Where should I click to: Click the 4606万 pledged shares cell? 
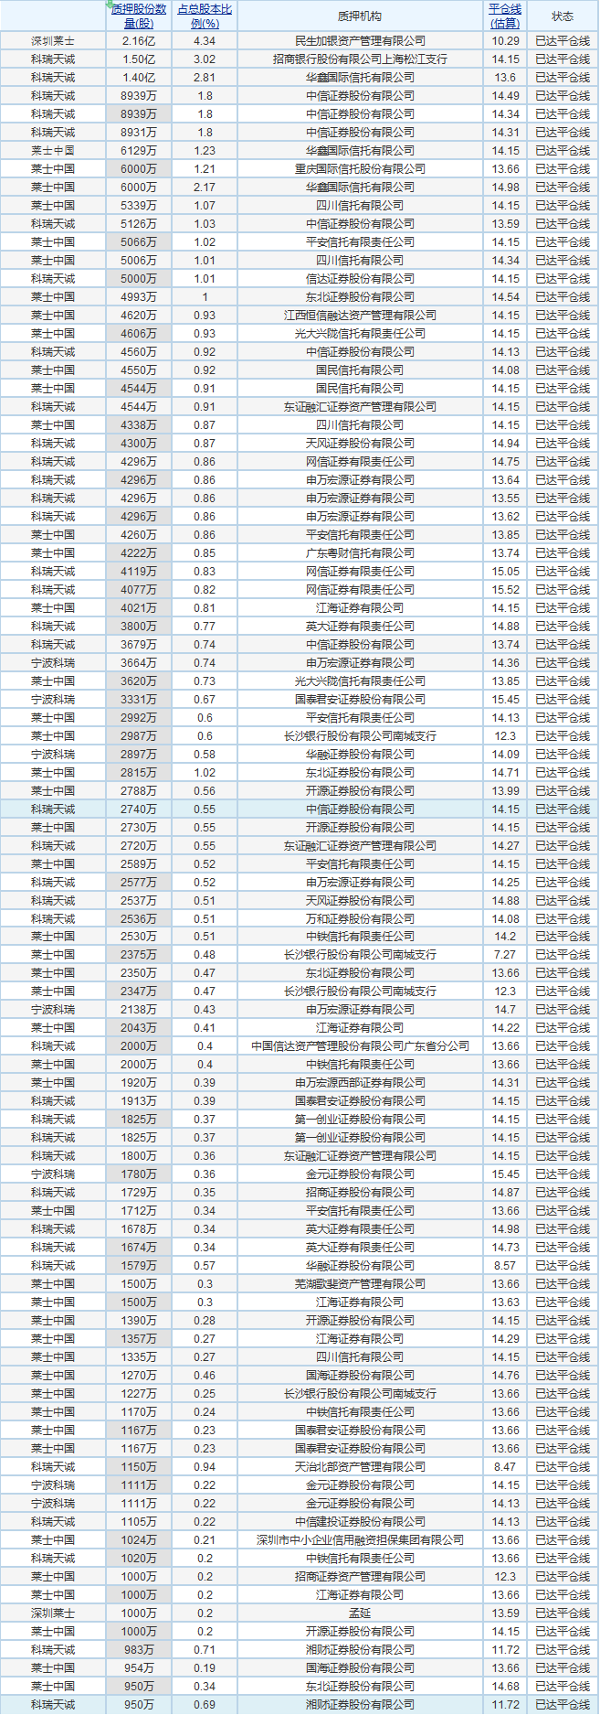tap(139, 334)
